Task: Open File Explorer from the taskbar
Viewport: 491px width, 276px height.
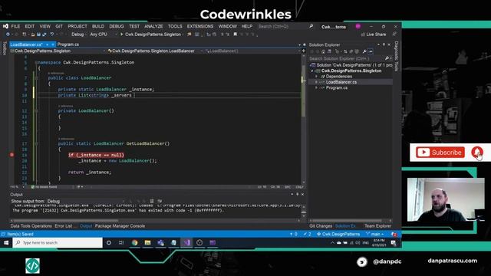Action: point(148,243)
